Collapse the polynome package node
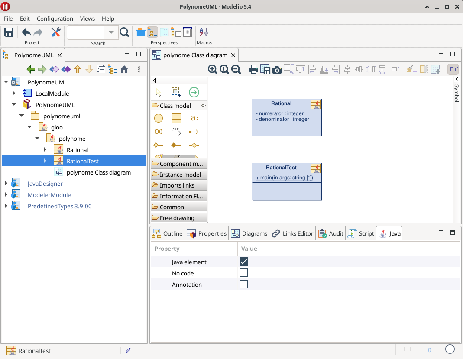 37,138
